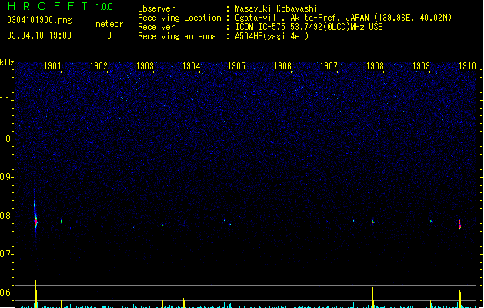484x308 pixels.
Task: Click the 1906 time axis label
Action: [x=282, y=66]
